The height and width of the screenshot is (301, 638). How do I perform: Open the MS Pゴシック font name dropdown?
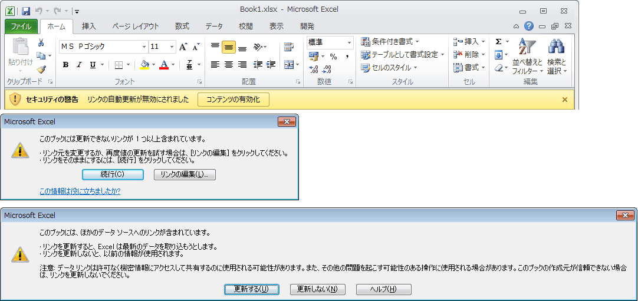tap(144, 47)
